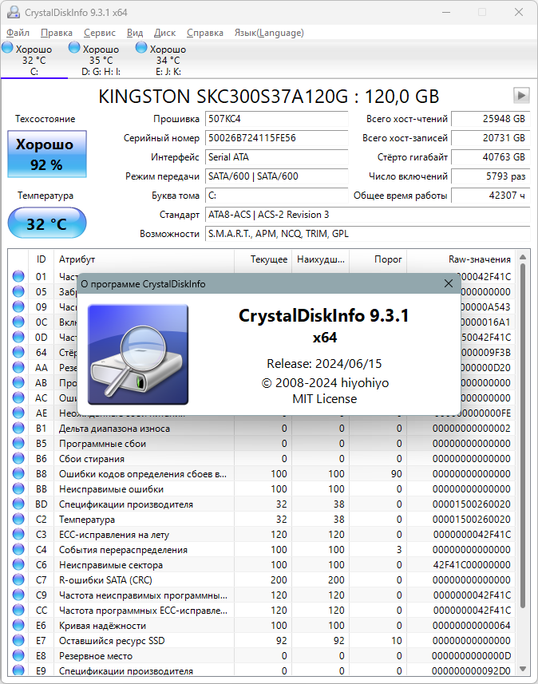538x684 pixels.
Task: Click the status circle in row C7
Action: click(18, 579)
